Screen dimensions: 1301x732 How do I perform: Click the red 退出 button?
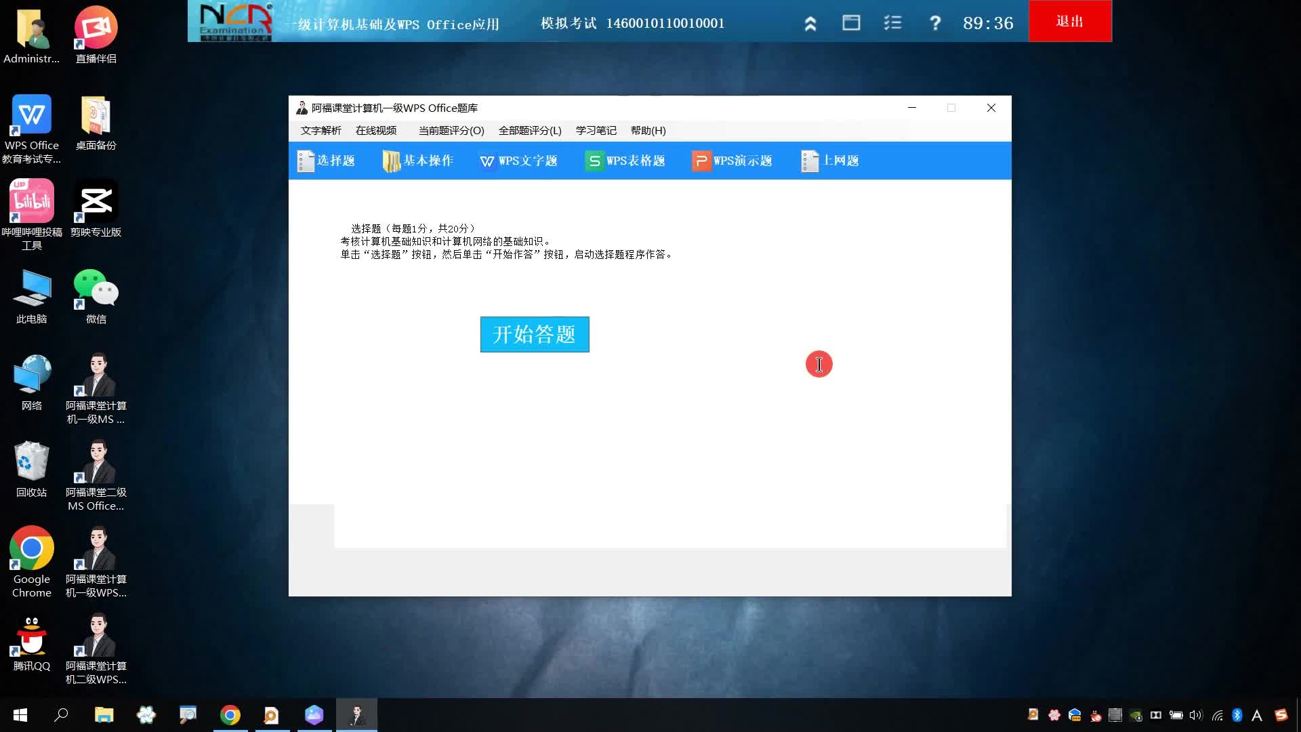1069,22
